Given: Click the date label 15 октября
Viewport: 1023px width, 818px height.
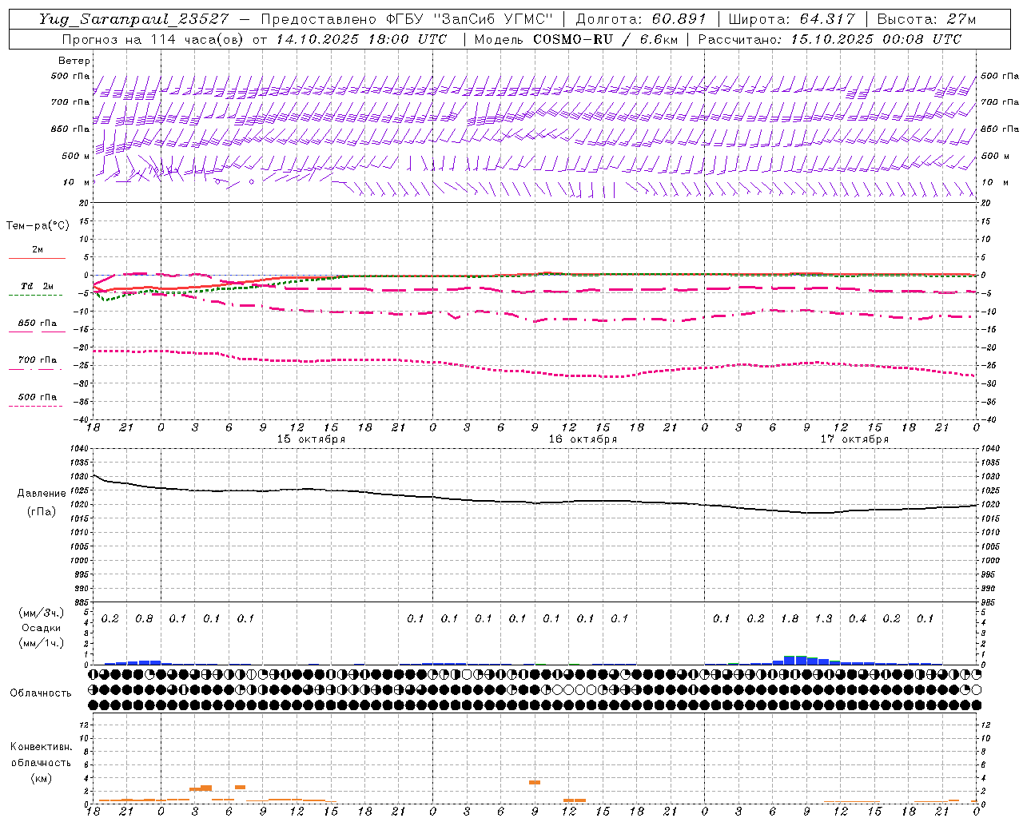Looking at the screenshot, I should 311,439.
